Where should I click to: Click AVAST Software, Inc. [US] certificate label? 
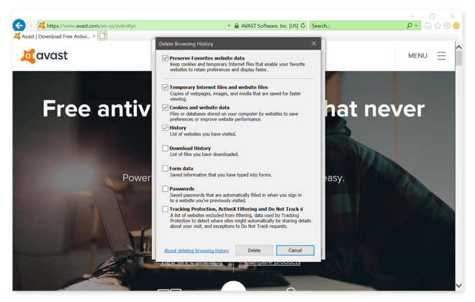(269, 26)
